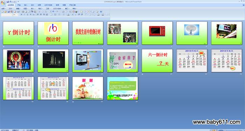This screenshot has width=245, height=131.
Task: Switch to the 开发工具 ribbon tab
Action: 72,5
